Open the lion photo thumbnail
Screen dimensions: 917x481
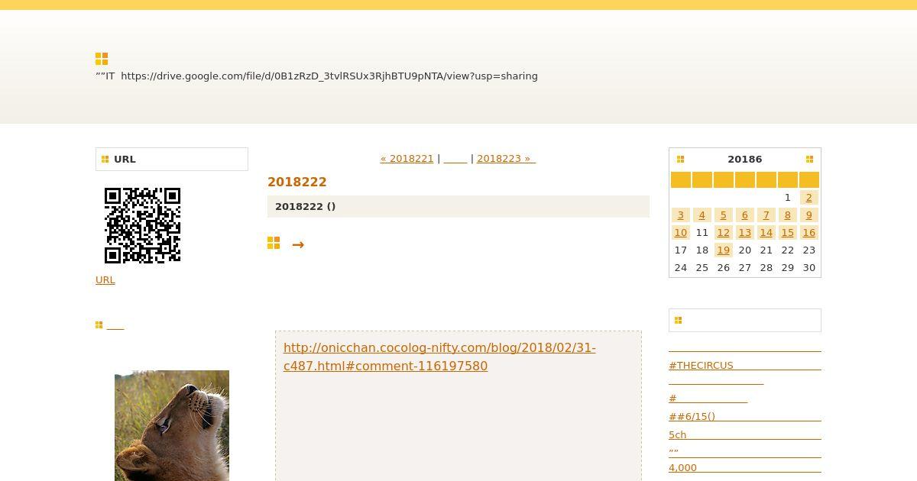[x=172, y=425]
